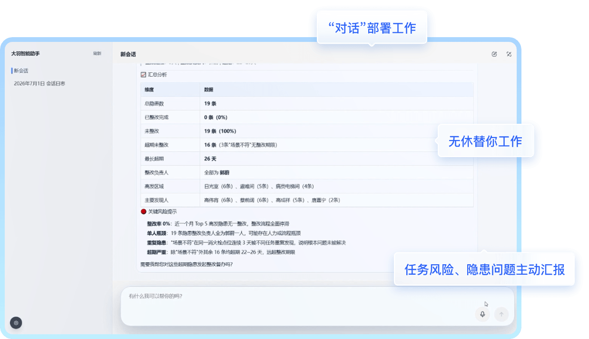Click the 维度 table column header
589x339 pixels.
click(x=149, y=90)
